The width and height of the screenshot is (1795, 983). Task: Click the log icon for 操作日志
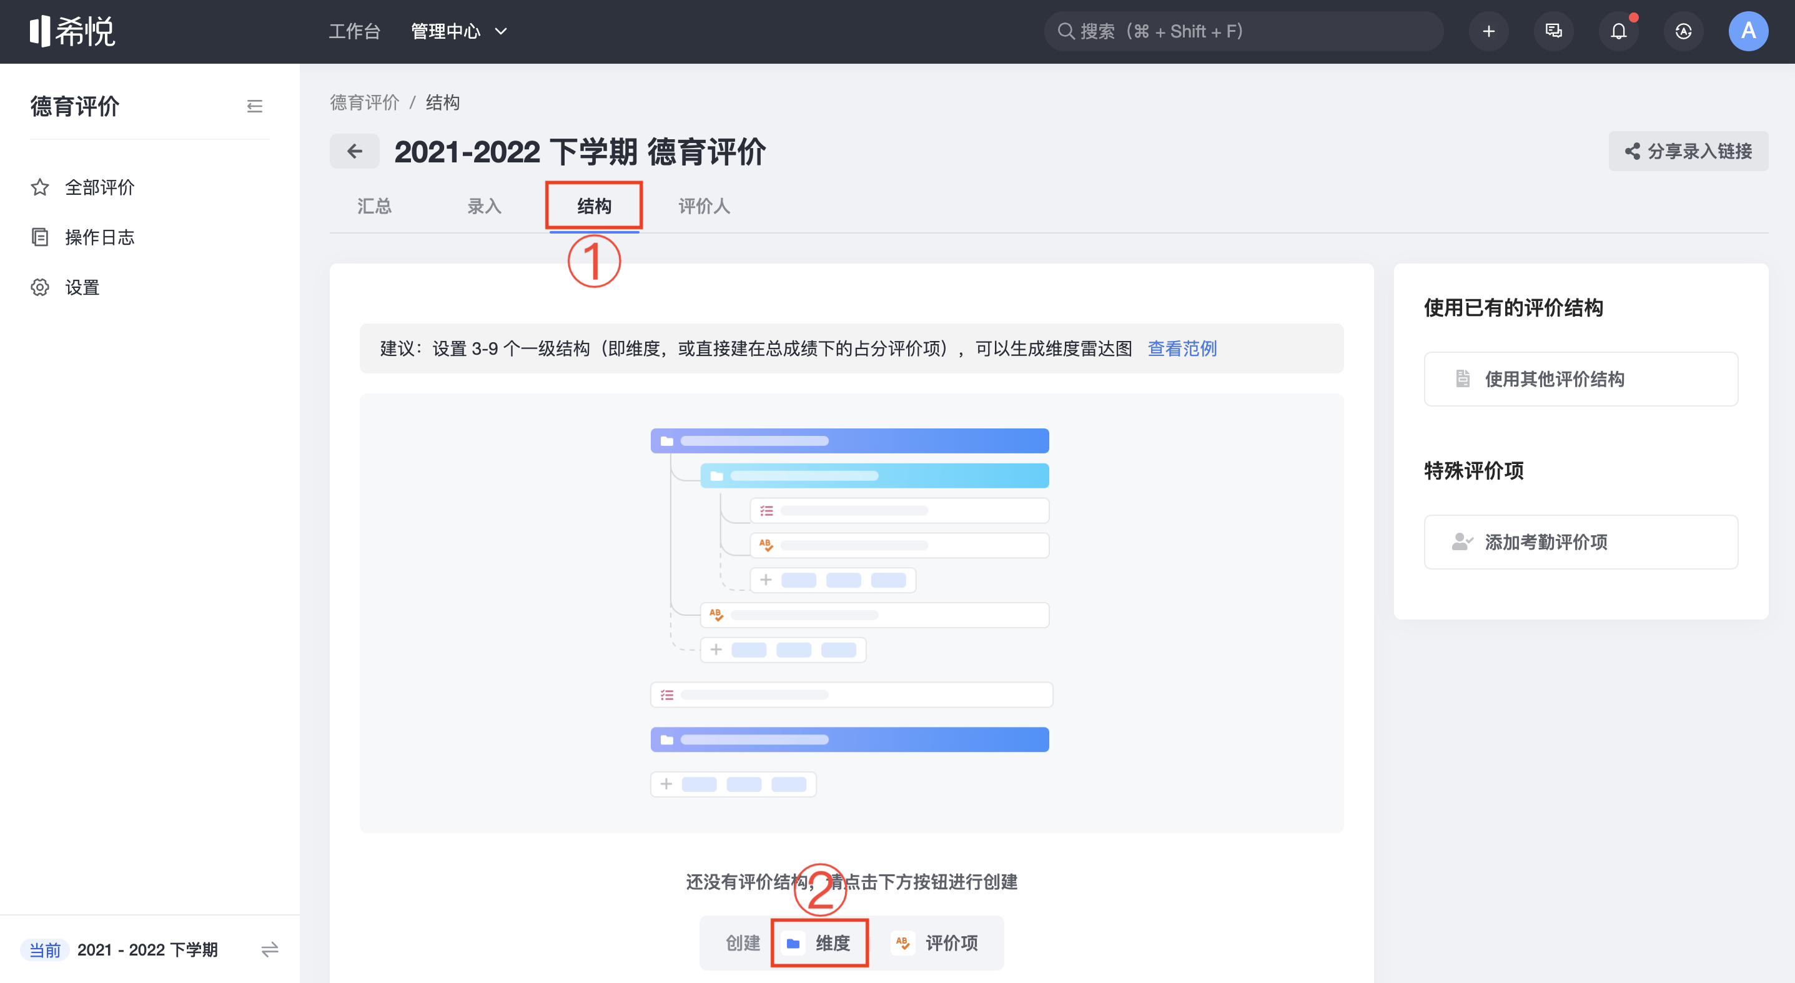[40, 237]
